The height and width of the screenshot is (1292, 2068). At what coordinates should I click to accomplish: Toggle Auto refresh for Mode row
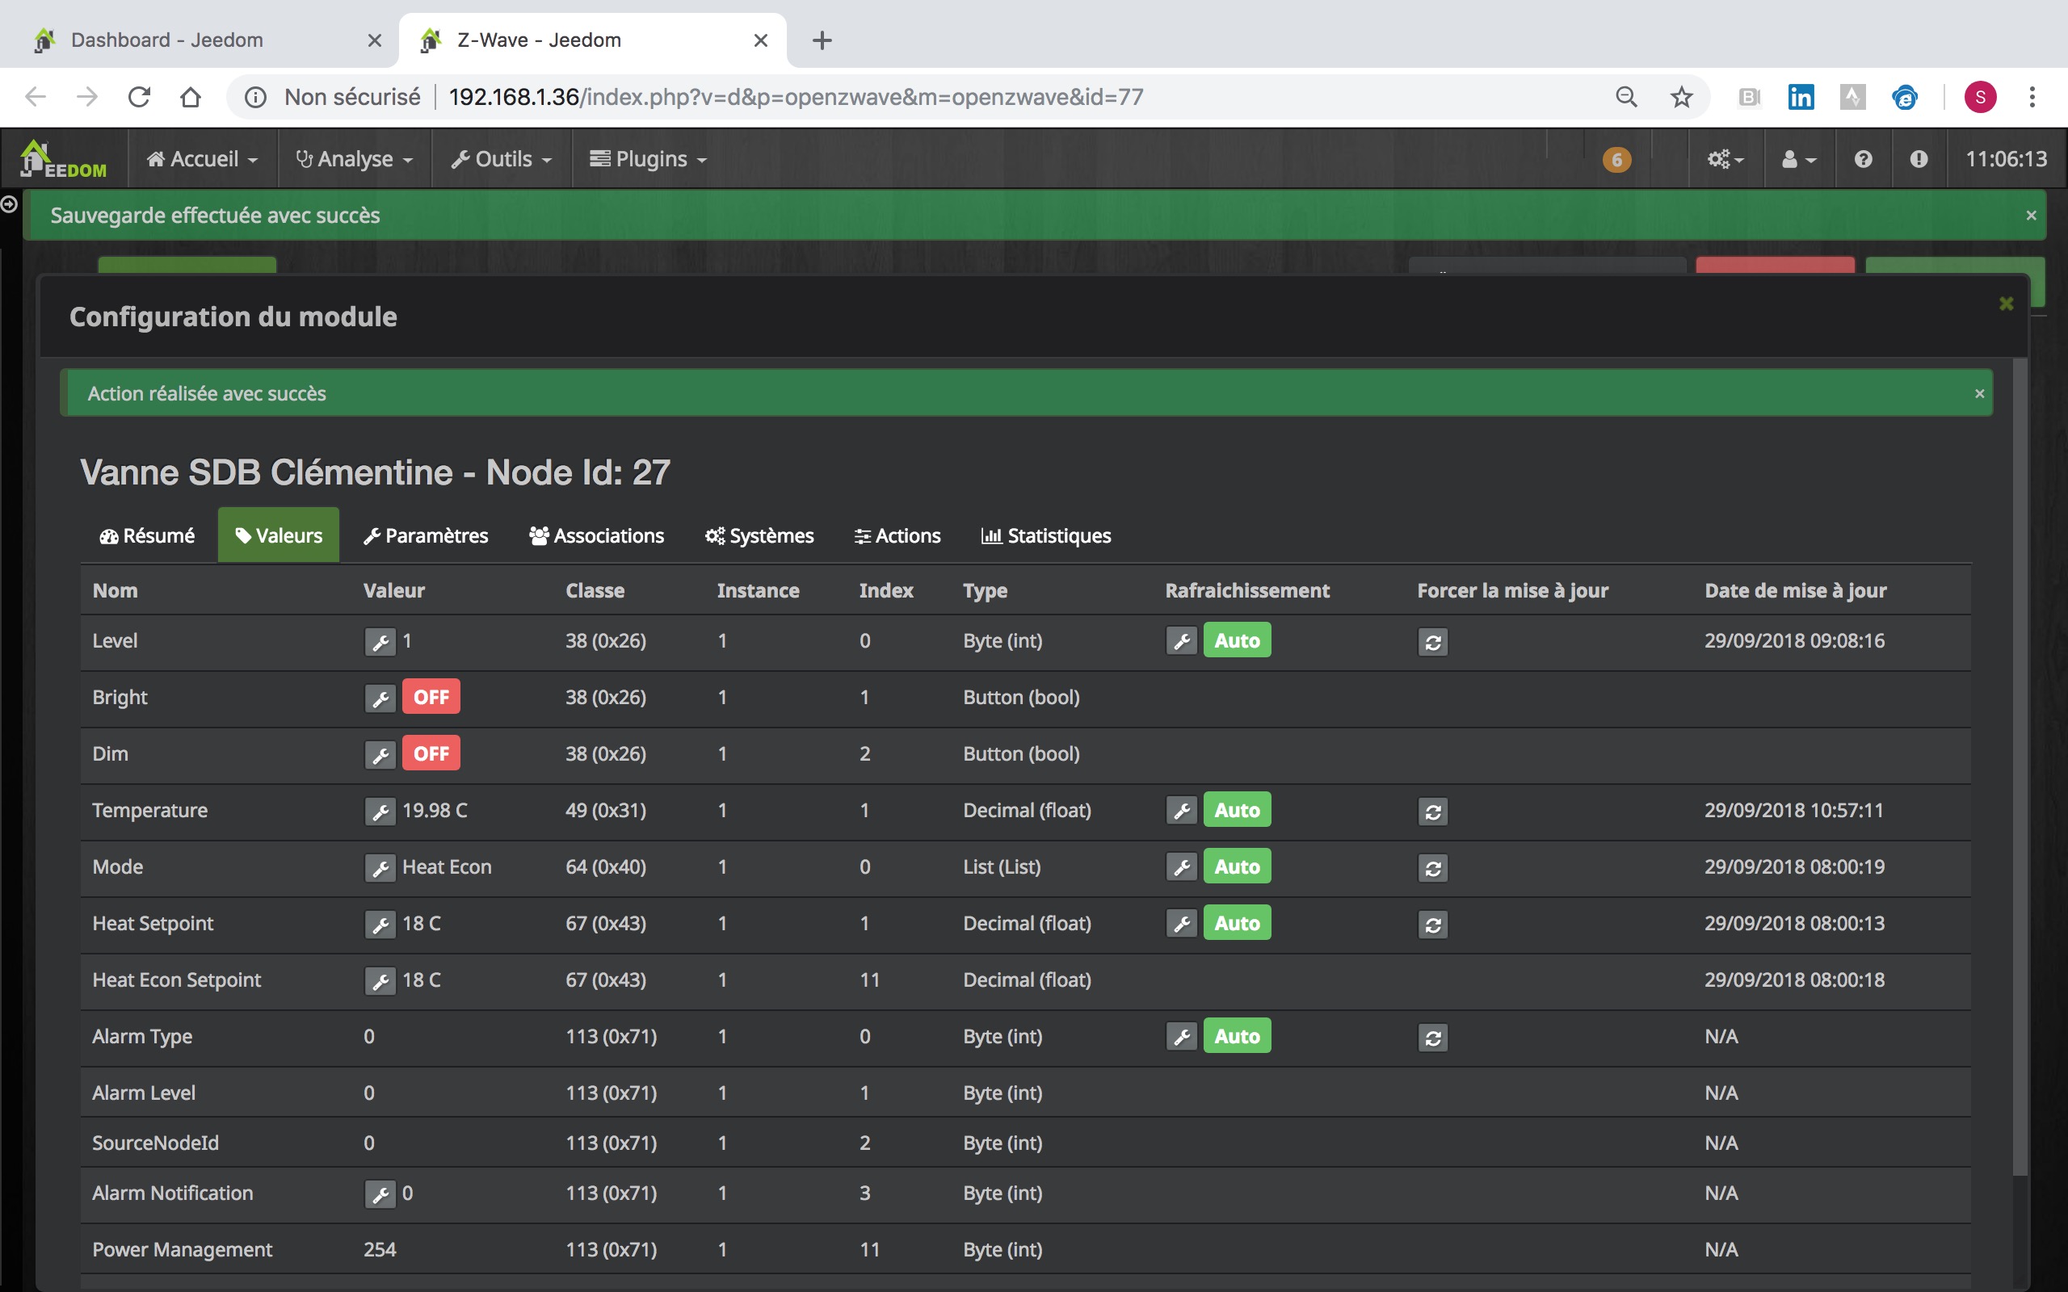[1237, 866]
